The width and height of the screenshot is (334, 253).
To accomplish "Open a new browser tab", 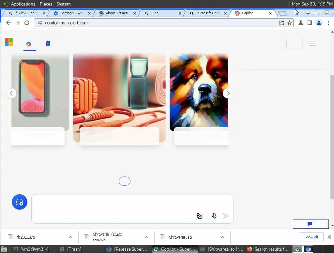I will point(283,13).
